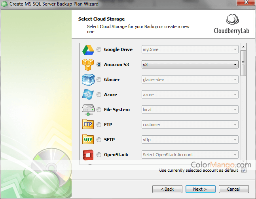The width and height of the screenshot is (256, 199).
Task: Choose the Azure radio button
Action: coord(99,95)
